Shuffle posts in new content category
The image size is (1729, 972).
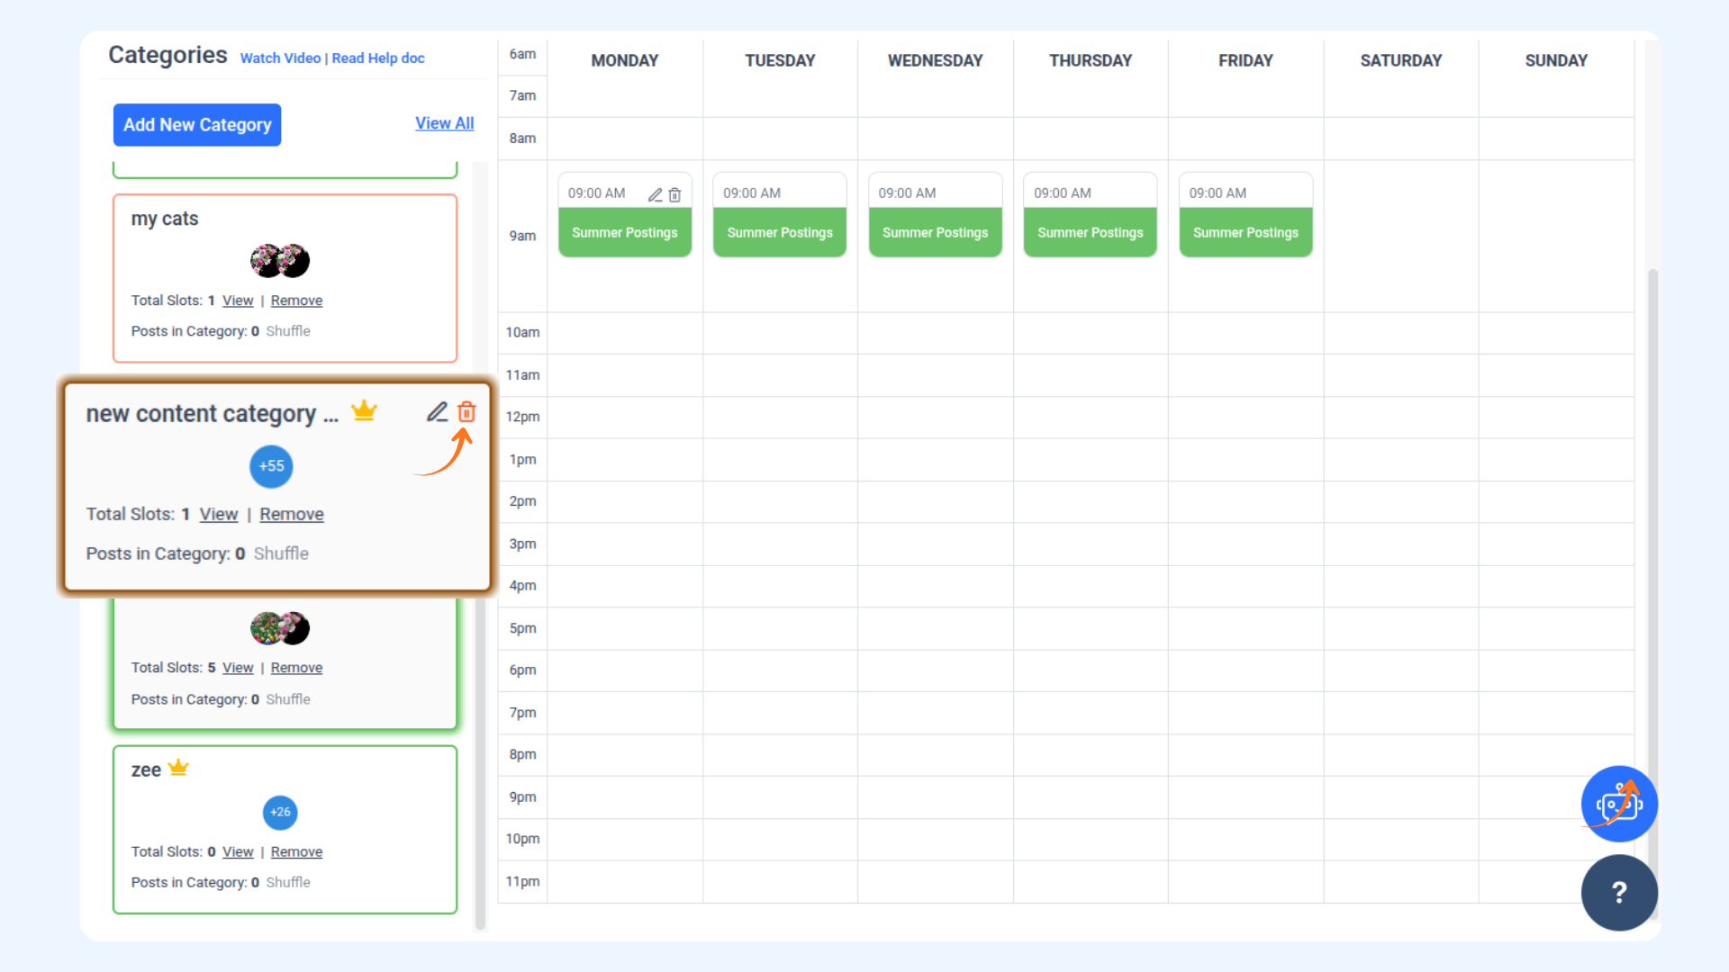pos(281,553)
